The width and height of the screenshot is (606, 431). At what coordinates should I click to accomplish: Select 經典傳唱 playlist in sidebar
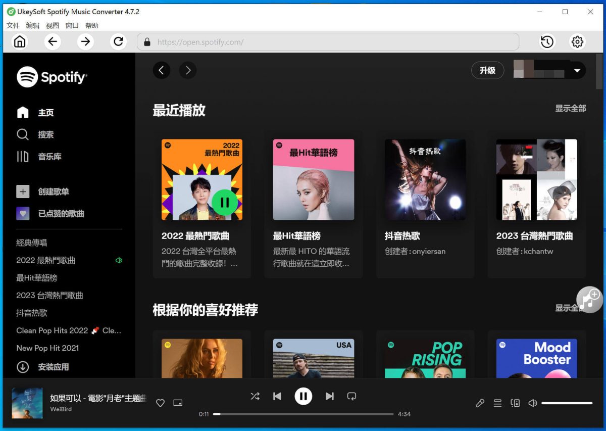click(31, 243)
